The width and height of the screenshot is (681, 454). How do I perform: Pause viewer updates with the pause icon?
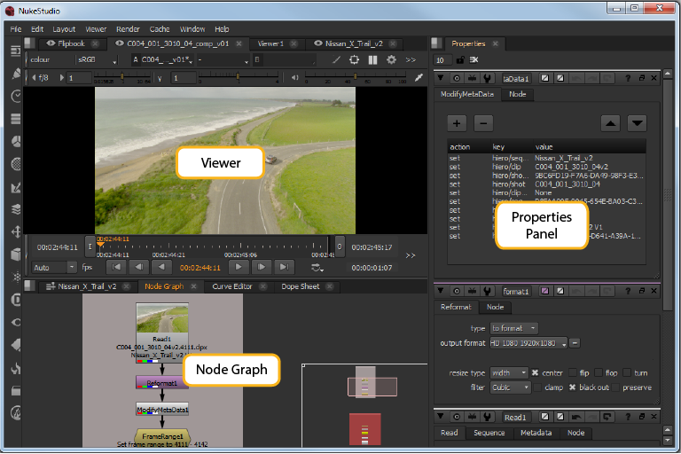click(x=372, y=59)
